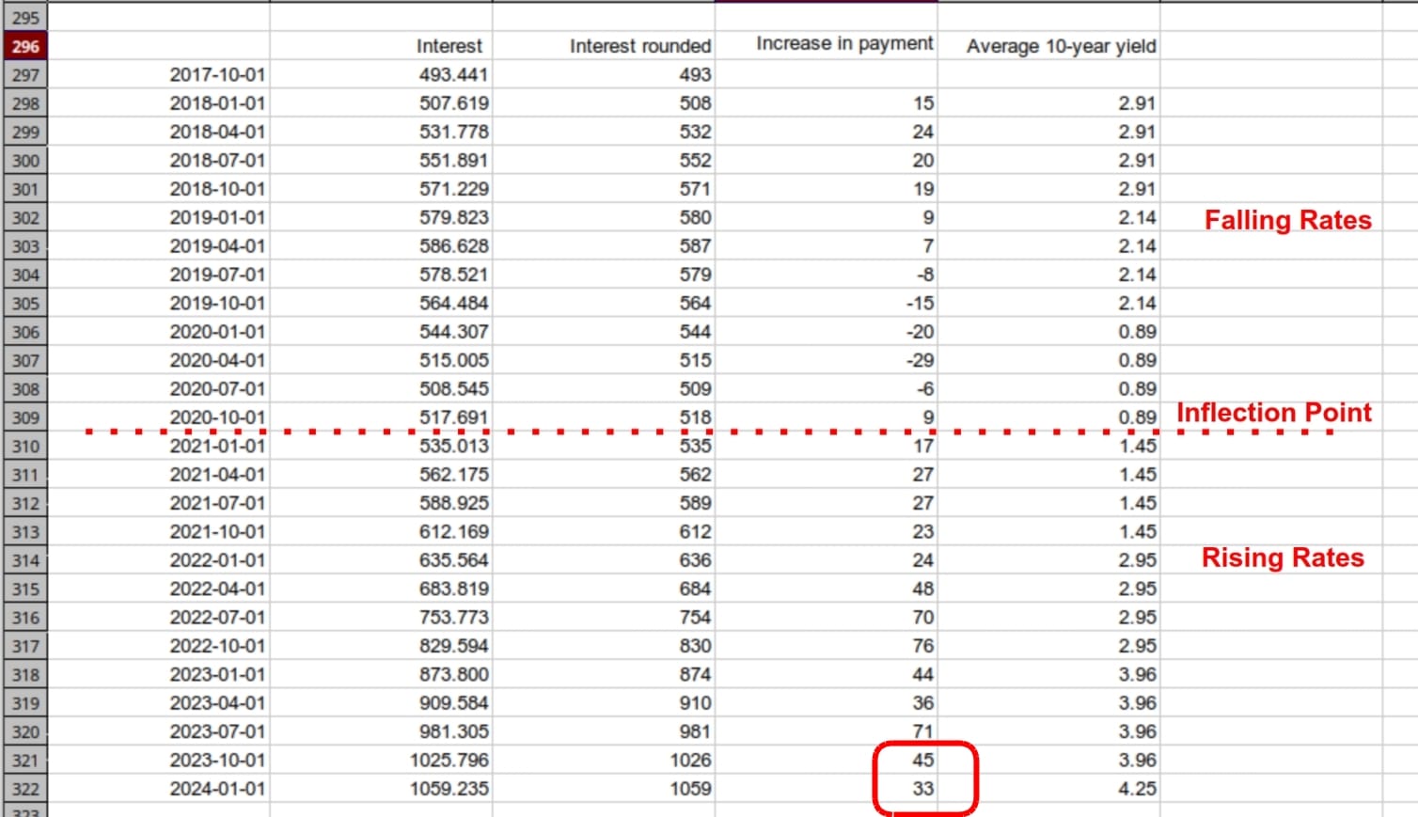Select interest value 829.594
This screenshot has width=1418, height=817.
coord(381,646)
